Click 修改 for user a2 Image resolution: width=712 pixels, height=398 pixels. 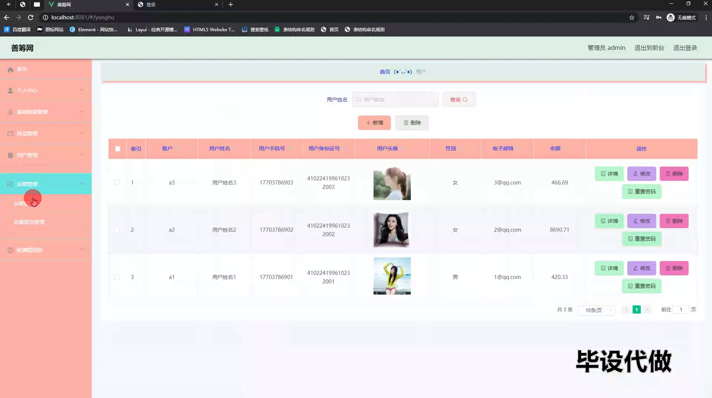point(642,221)
